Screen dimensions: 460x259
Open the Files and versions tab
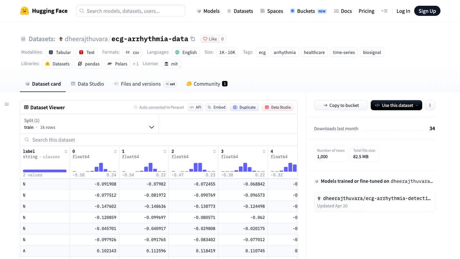click(x=145, y=84)
